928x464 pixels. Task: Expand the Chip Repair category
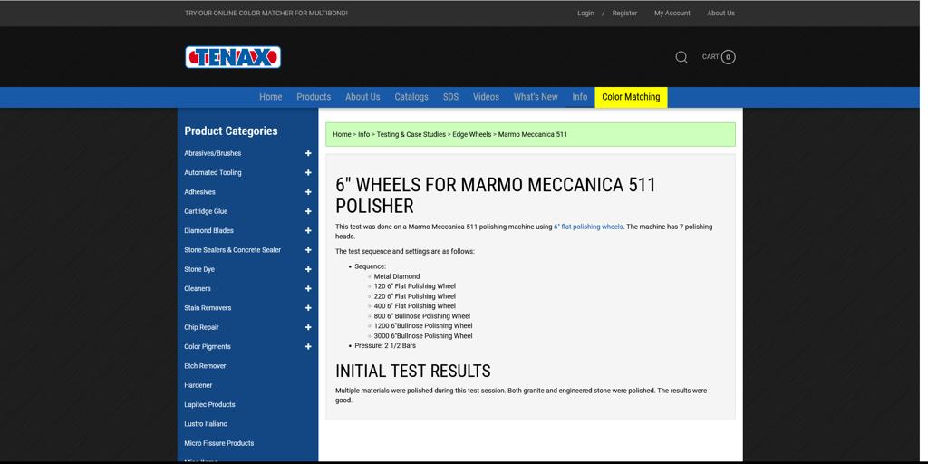(308, 327)
